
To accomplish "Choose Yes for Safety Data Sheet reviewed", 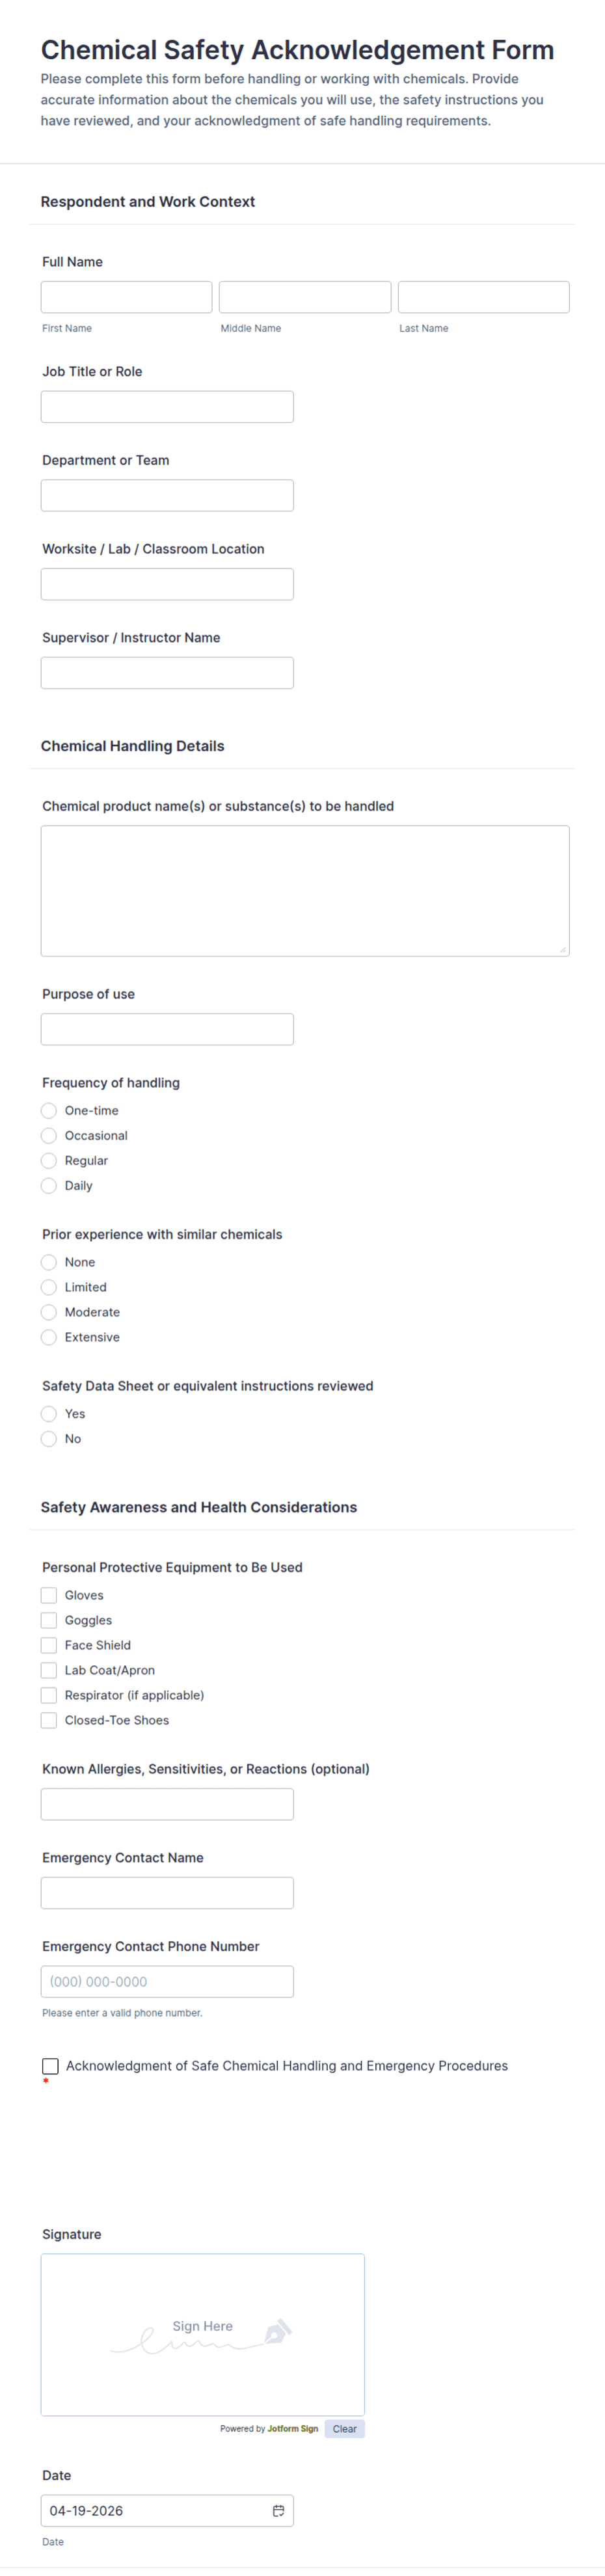I will (49, 1413).
